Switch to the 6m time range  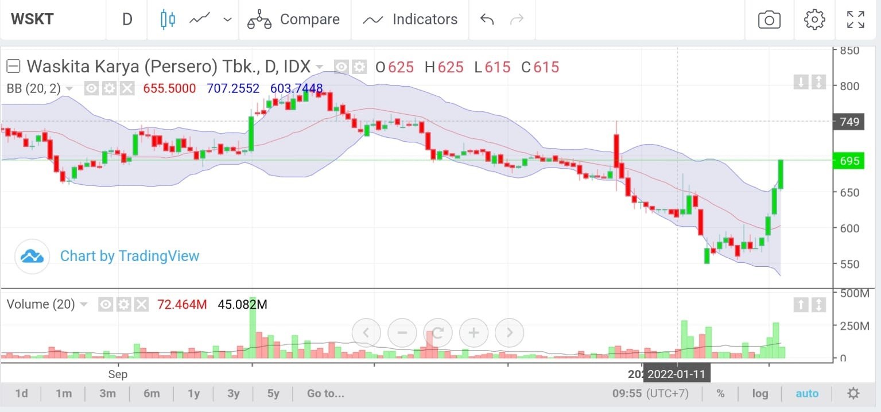[x=152, y=394]
